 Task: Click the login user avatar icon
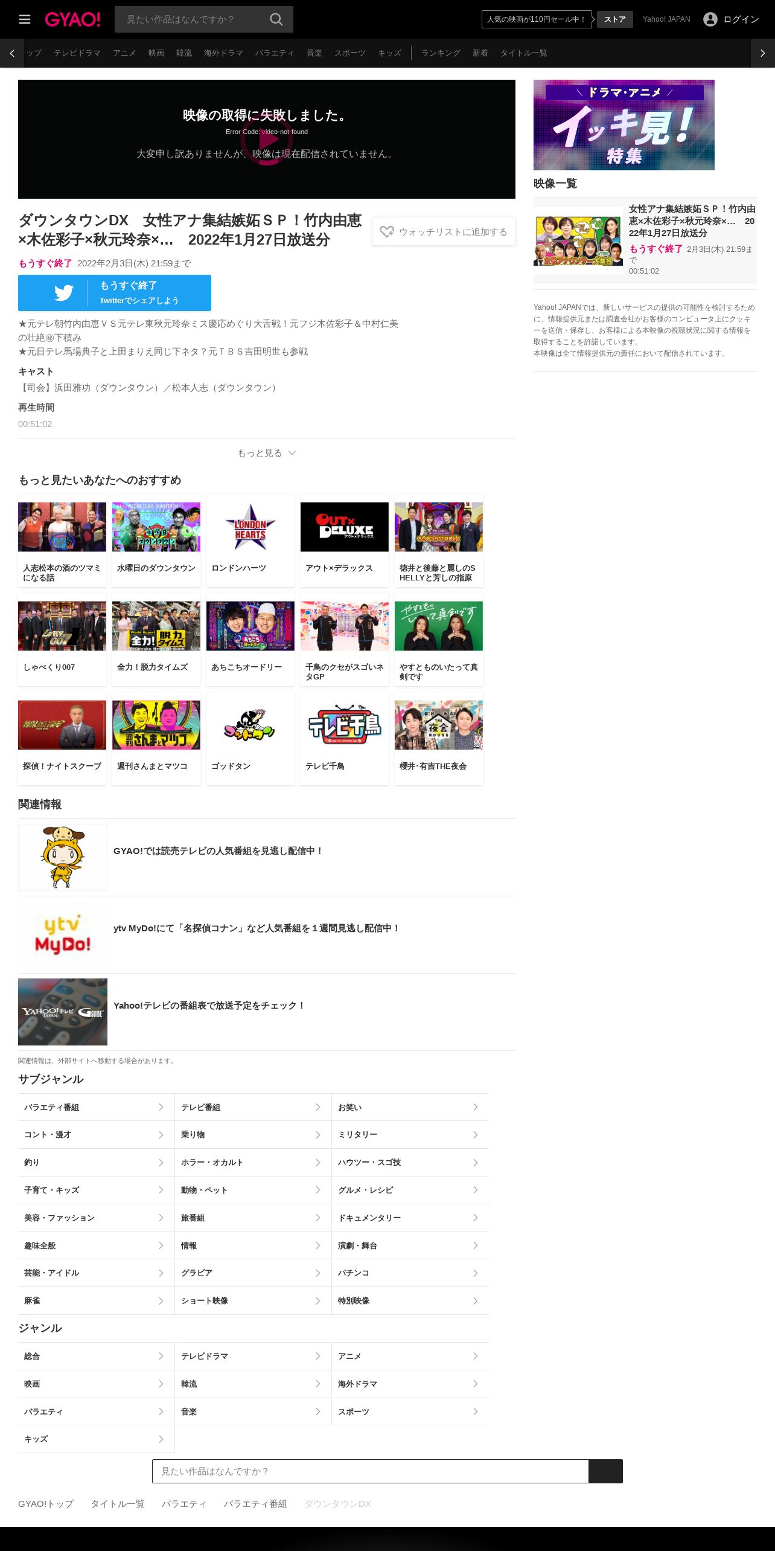click(x=710, y=19)
